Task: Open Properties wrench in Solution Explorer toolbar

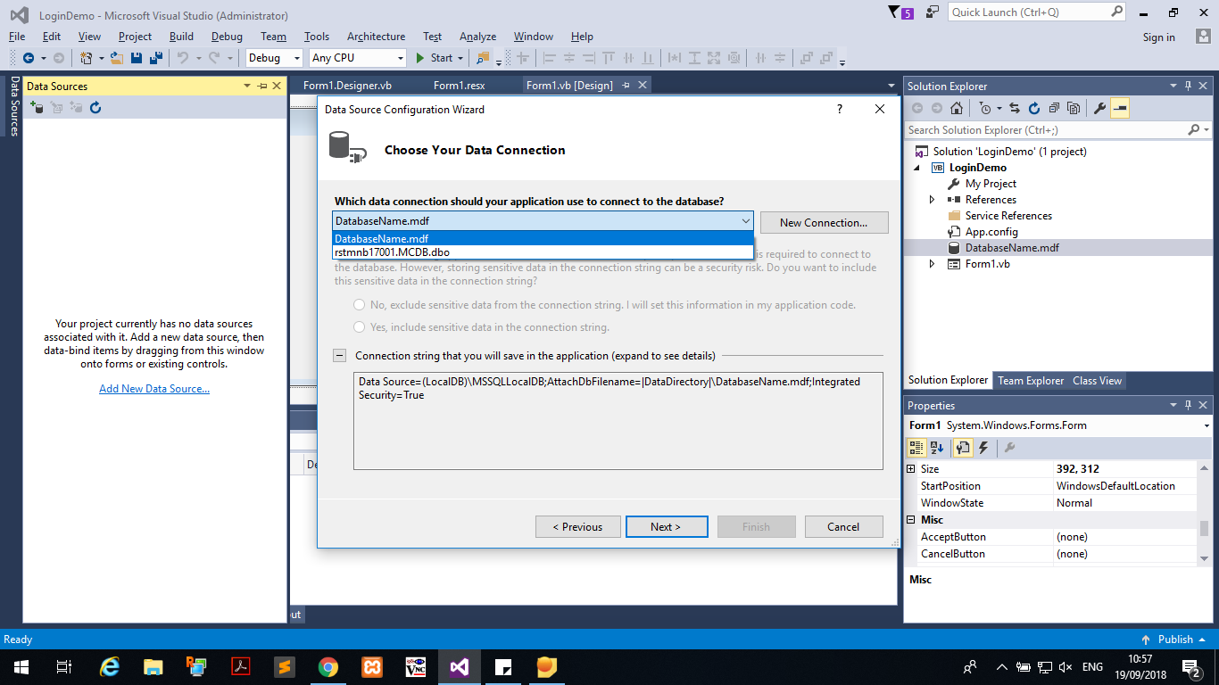Action: click(x=1099, y=108)
